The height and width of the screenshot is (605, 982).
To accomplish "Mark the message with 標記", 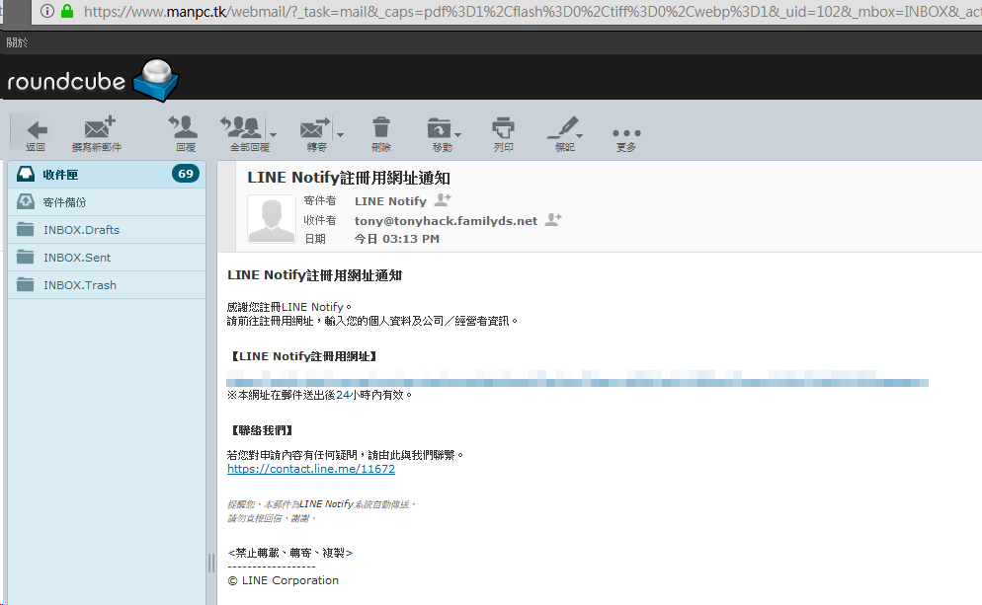I will [564, 134].
